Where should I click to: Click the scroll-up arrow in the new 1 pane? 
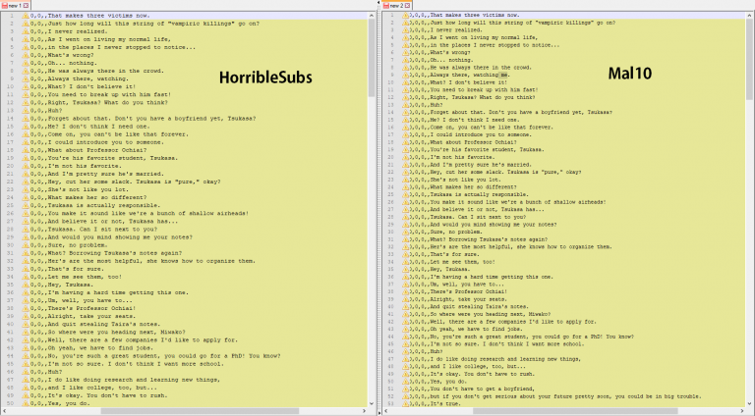tap(372, 16)
